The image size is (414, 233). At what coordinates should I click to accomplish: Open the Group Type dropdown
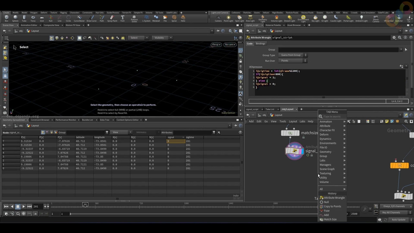click(x=293, y=55)
